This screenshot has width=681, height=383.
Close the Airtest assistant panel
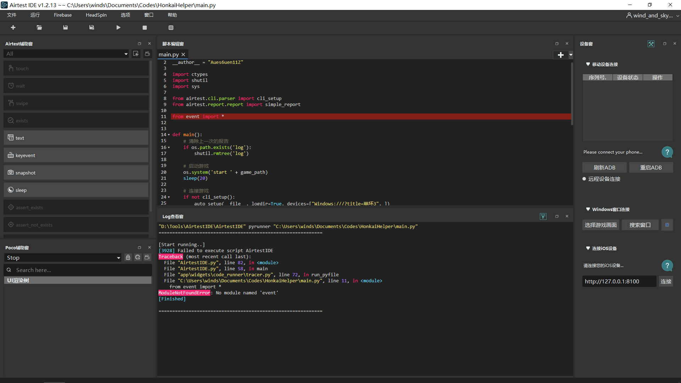(149, 44)
